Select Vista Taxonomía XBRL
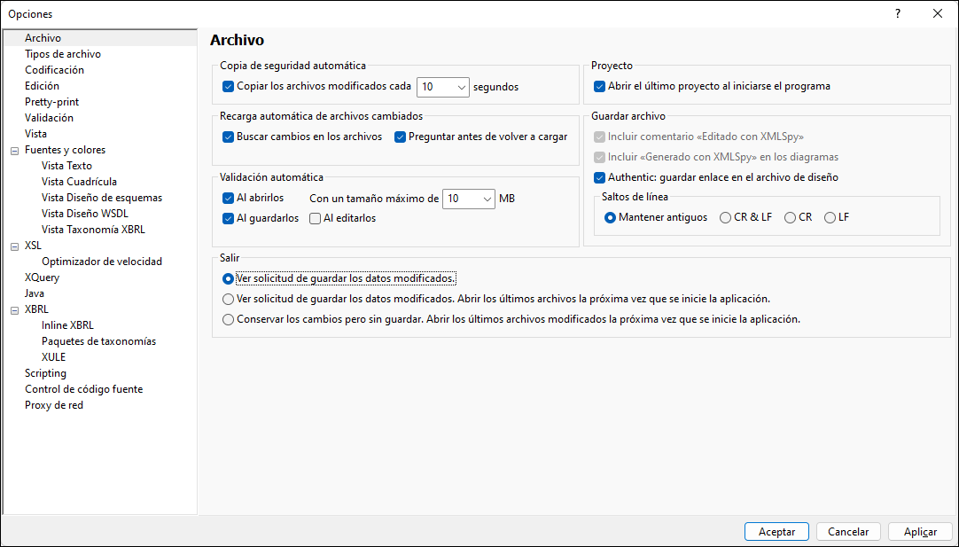 point(94,229)
